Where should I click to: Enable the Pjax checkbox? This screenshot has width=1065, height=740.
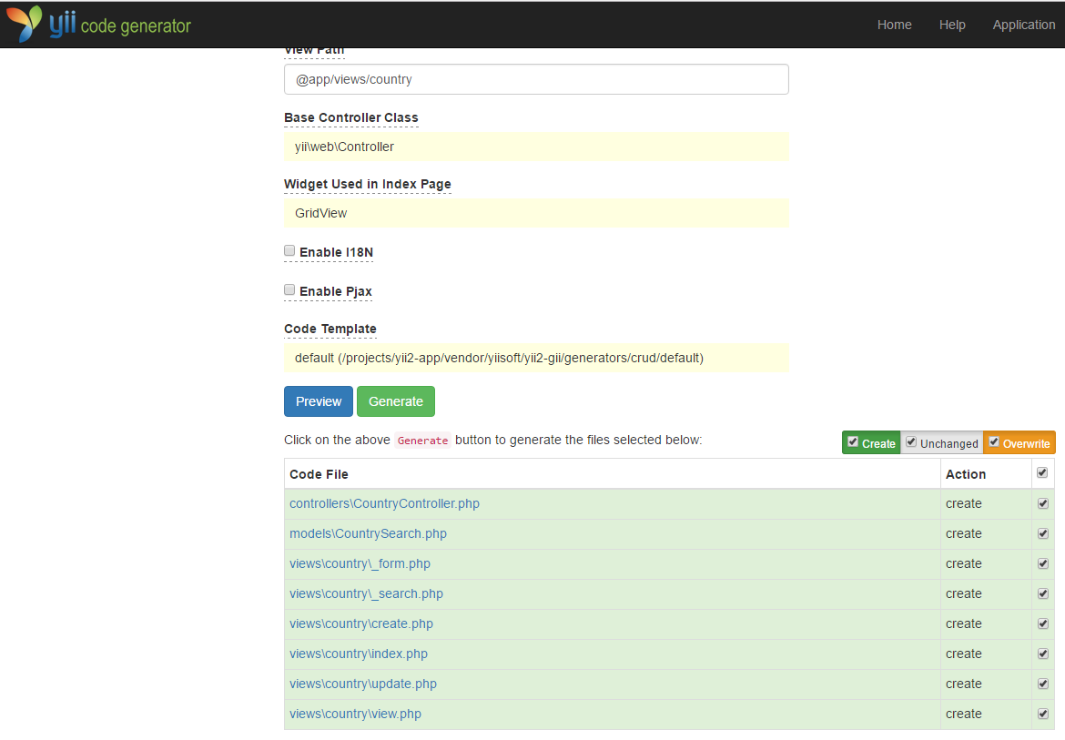(289, 289)
